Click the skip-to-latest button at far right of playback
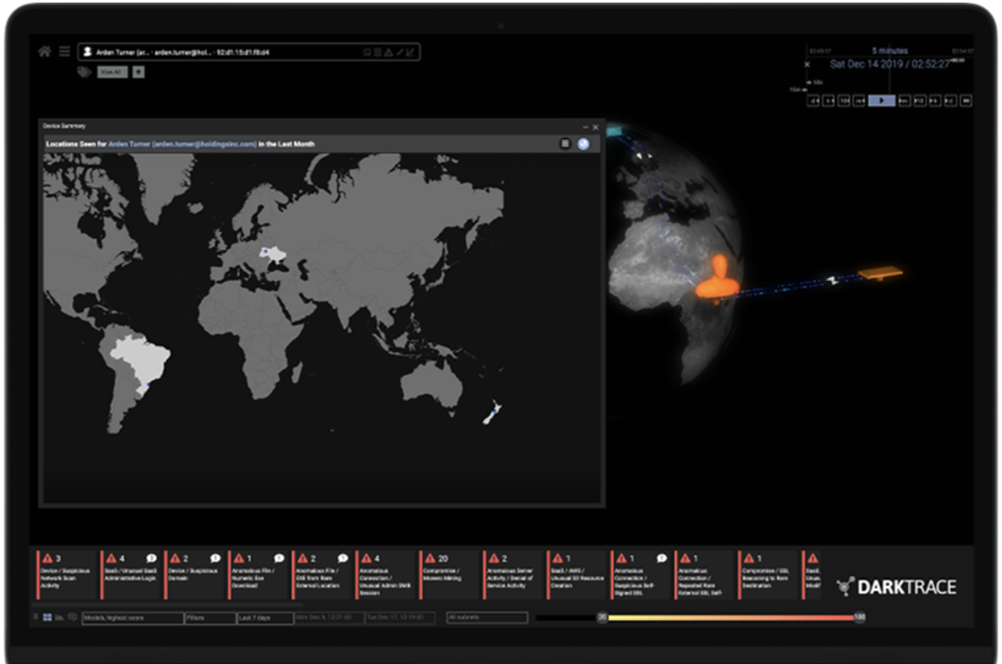The height and width of the screenshot is (664, 1002). pos(966,101)
